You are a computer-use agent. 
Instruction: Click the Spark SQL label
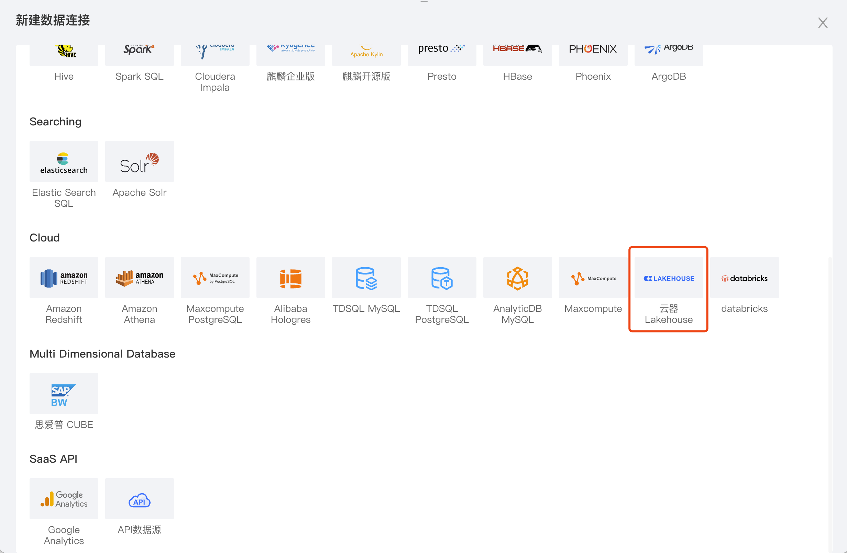point(139,77)
